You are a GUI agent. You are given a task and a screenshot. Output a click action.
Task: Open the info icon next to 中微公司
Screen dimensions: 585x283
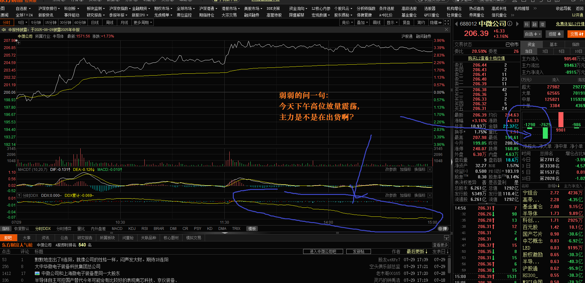[x=510, y=23]
